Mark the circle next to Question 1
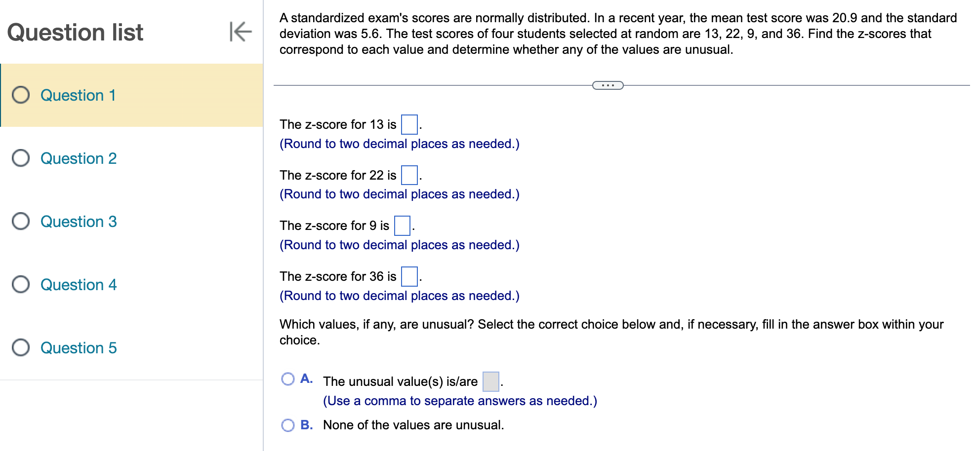Image resolution: width=975 pixels, height=451 pixels. tap(20, 96)
